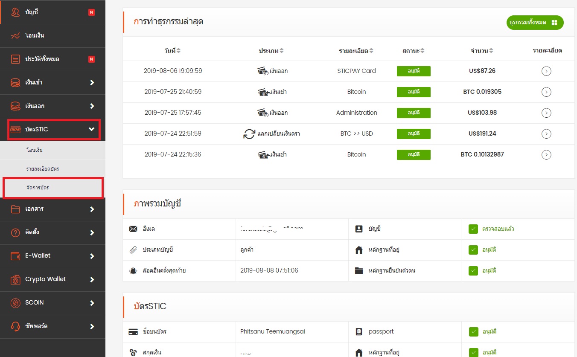Click the deposit icon in 2019-07-24 22:15:36 row
The height and width of the screenshot is (357, 577).
point(264,154)
